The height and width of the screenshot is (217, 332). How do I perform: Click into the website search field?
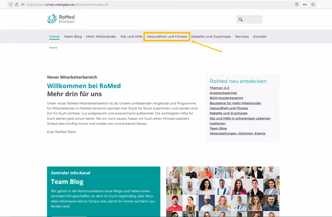pyautogui.click(x=249, y=19)
